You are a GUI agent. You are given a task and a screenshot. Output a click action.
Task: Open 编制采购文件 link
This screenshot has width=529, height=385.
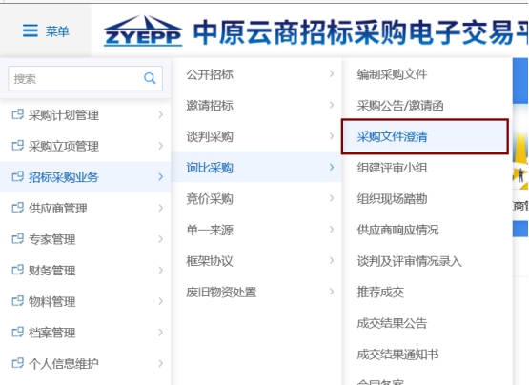pos(392,74)
